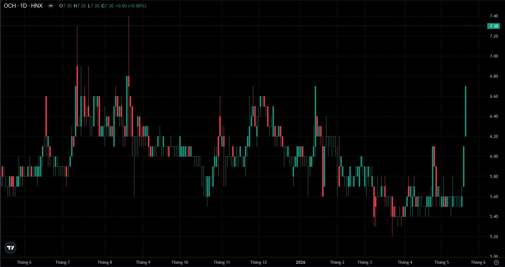Screen dimensions: 505x267
Task: Click the 7.00 price axis label
Action: [494, 56]
